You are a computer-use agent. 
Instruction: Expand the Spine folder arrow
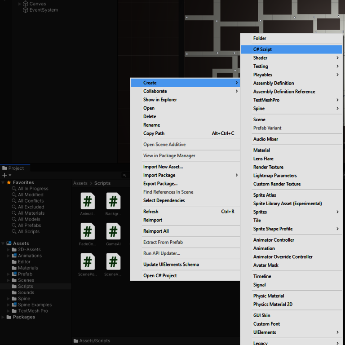[x=8, y=299]
